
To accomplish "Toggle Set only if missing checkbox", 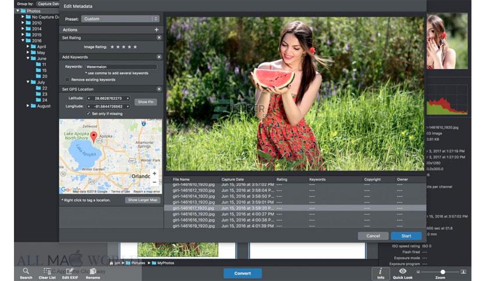I will 88,114.
